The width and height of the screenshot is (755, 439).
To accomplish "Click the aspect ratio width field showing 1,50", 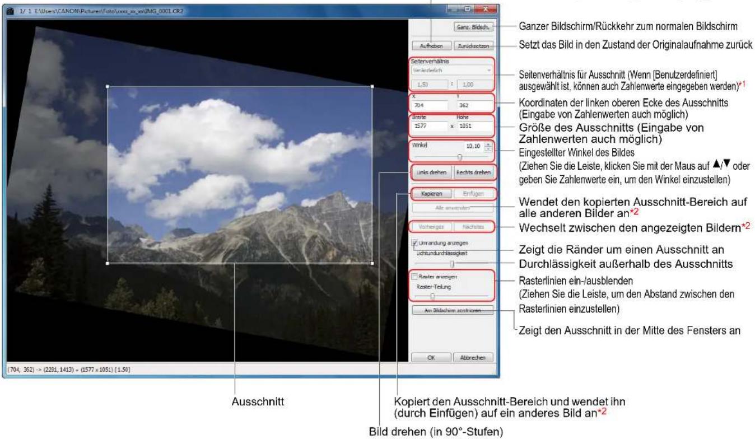I will (430, 85).
